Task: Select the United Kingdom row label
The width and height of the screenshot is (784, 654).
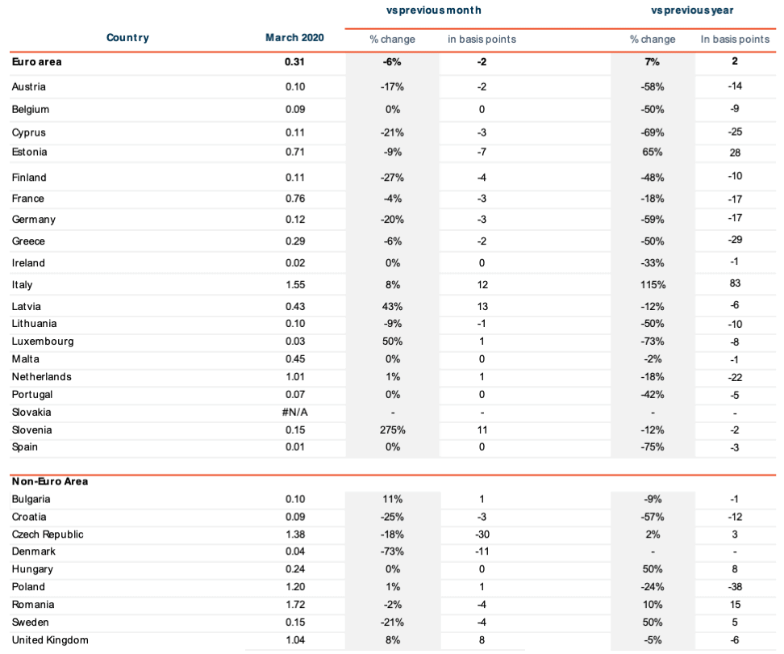Action: (x=50, y=640)
